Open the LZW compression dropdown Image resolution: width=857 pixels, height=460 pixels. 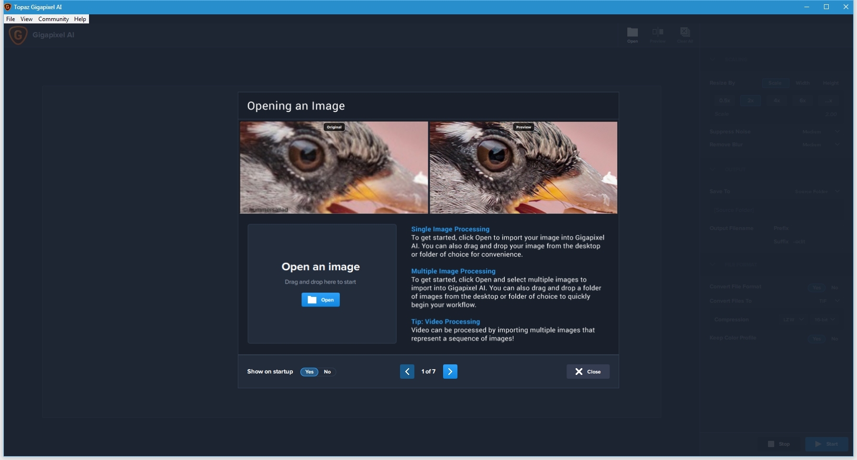[x=793, y=319]
